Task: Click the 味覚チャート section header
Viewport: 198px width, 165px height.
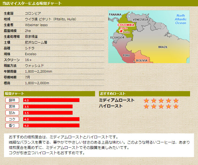Action: click(49, 94)
